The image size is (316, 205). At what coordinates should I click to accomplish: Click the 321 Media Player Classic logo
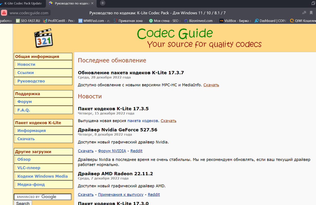44,38
